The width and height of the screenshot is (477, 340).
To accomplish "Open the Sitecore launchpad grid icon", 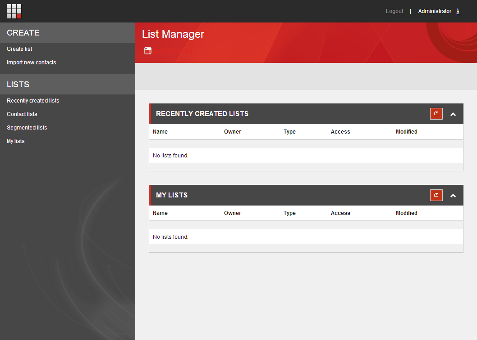I will (x=14, y=11).
